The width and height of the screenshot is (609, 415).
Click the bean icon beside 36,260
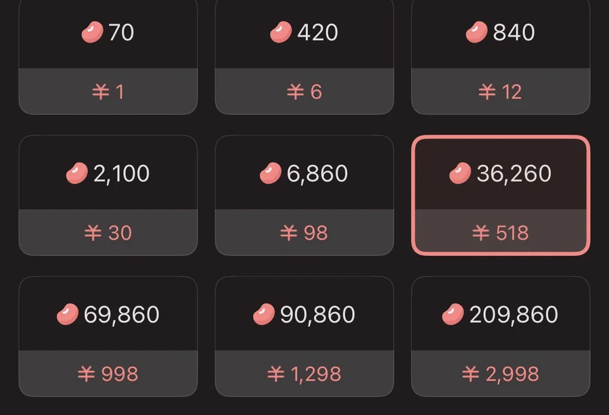(460, 173)
